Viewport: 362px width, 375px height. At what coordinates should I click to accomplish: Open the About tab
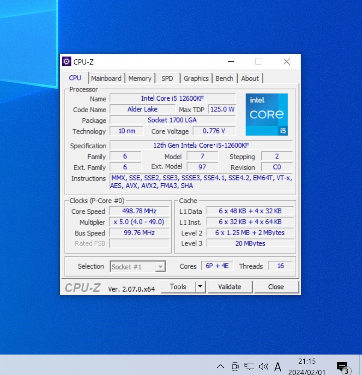coord(250,79)
